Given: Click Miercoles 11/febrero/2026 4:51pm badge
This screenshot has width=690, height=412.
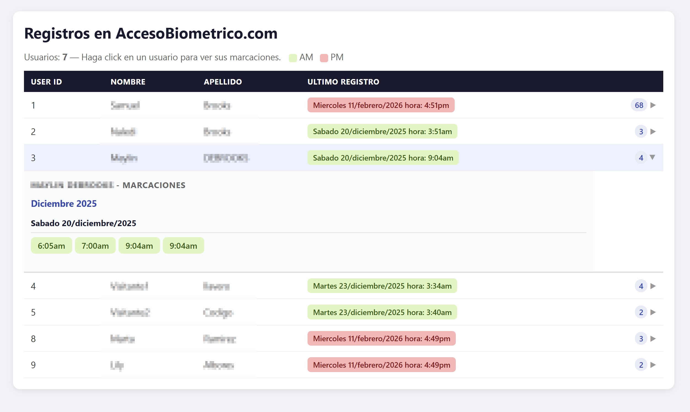Looking at the screenshot, I should (381, 105).
